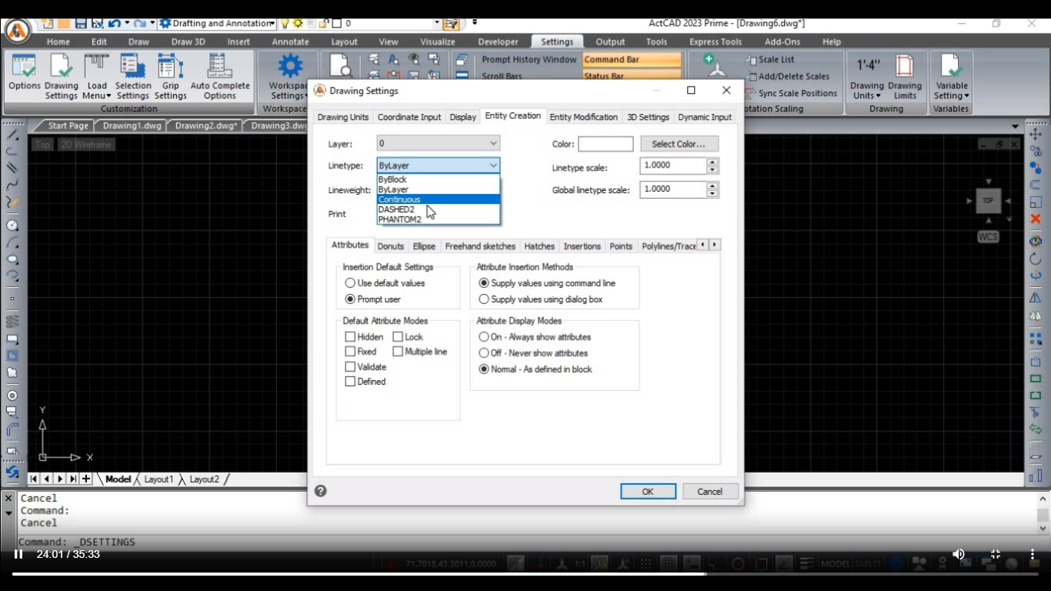Click the TOP view cube face
This screenshot has height=591, width=1051.
coord(988,201)
